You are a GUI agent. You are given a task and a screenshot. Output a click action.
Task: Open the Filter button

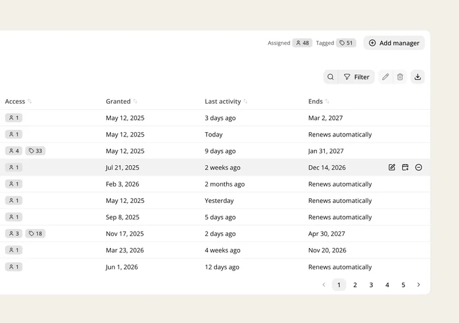[x=356, y=77]
